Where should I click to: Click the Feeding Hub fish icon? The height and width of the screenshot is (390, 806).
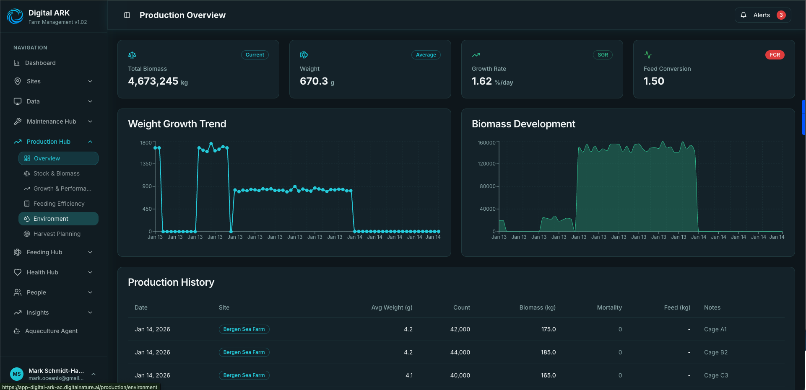click(18, 252)
